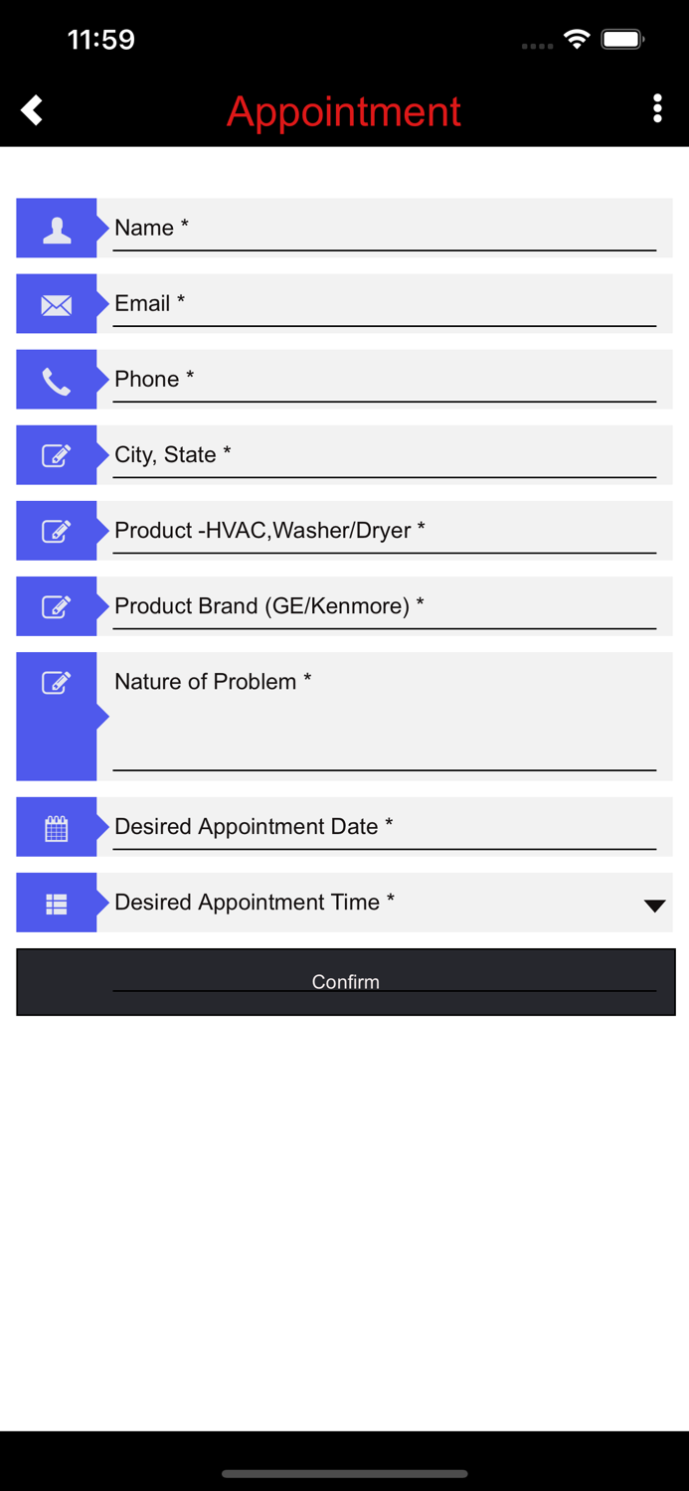The image size is (689, 1491).
Task: Tap the edit icon beside Product -HVAC,Washer/Dryer
Action: point(57,531)
